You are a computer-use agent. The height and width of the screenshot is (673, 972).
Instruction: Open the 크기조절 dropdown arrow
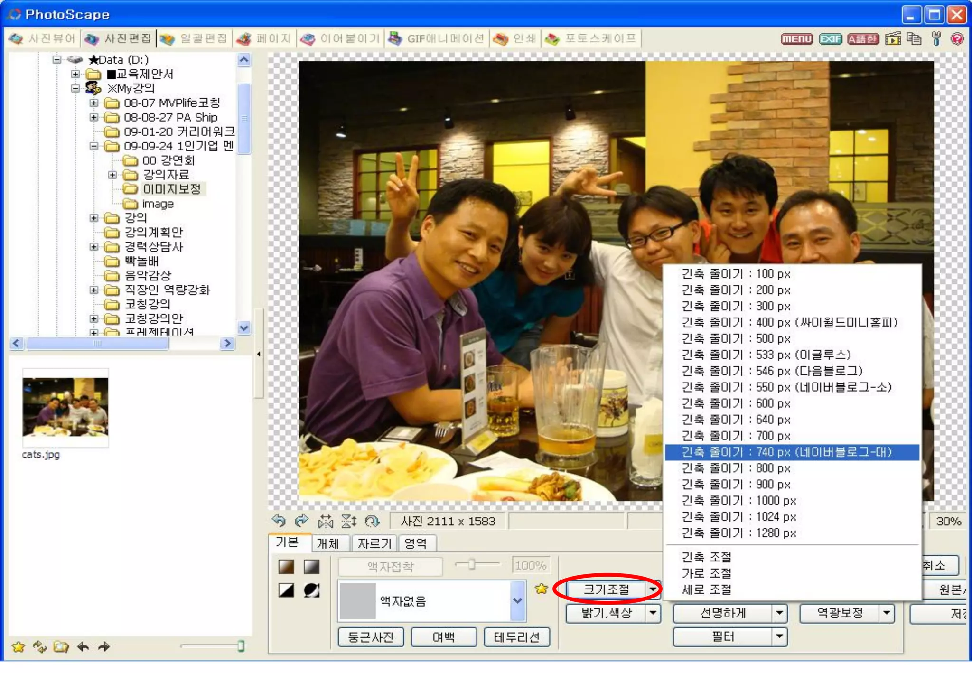[653, 589]
